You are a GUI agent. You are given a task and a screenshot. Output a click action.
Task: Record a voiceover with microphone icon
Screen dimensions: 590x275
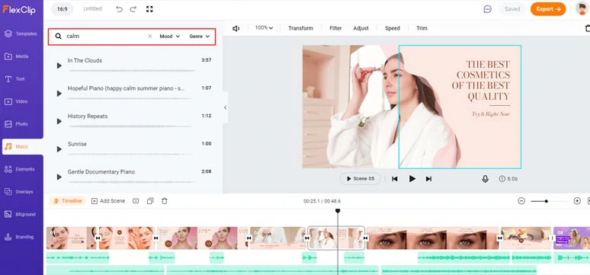486,179
